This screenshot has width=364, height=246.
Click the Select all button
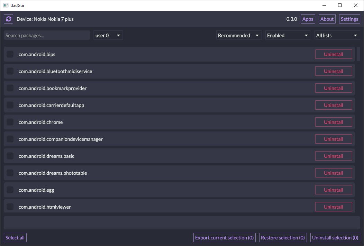point(15,238)
